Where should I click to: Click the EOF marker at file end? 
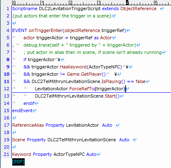click(x=18, y=162)
